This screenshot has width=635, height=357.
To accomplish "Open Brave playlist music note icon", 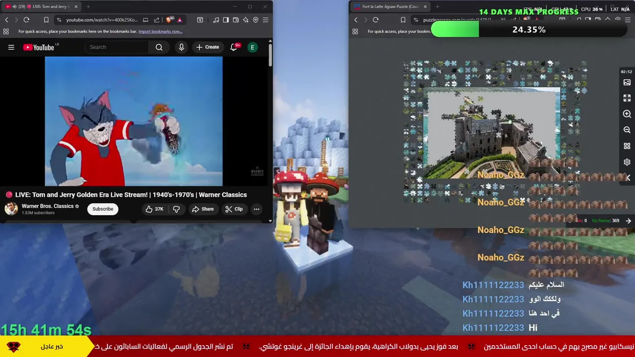I will (216, 20).
